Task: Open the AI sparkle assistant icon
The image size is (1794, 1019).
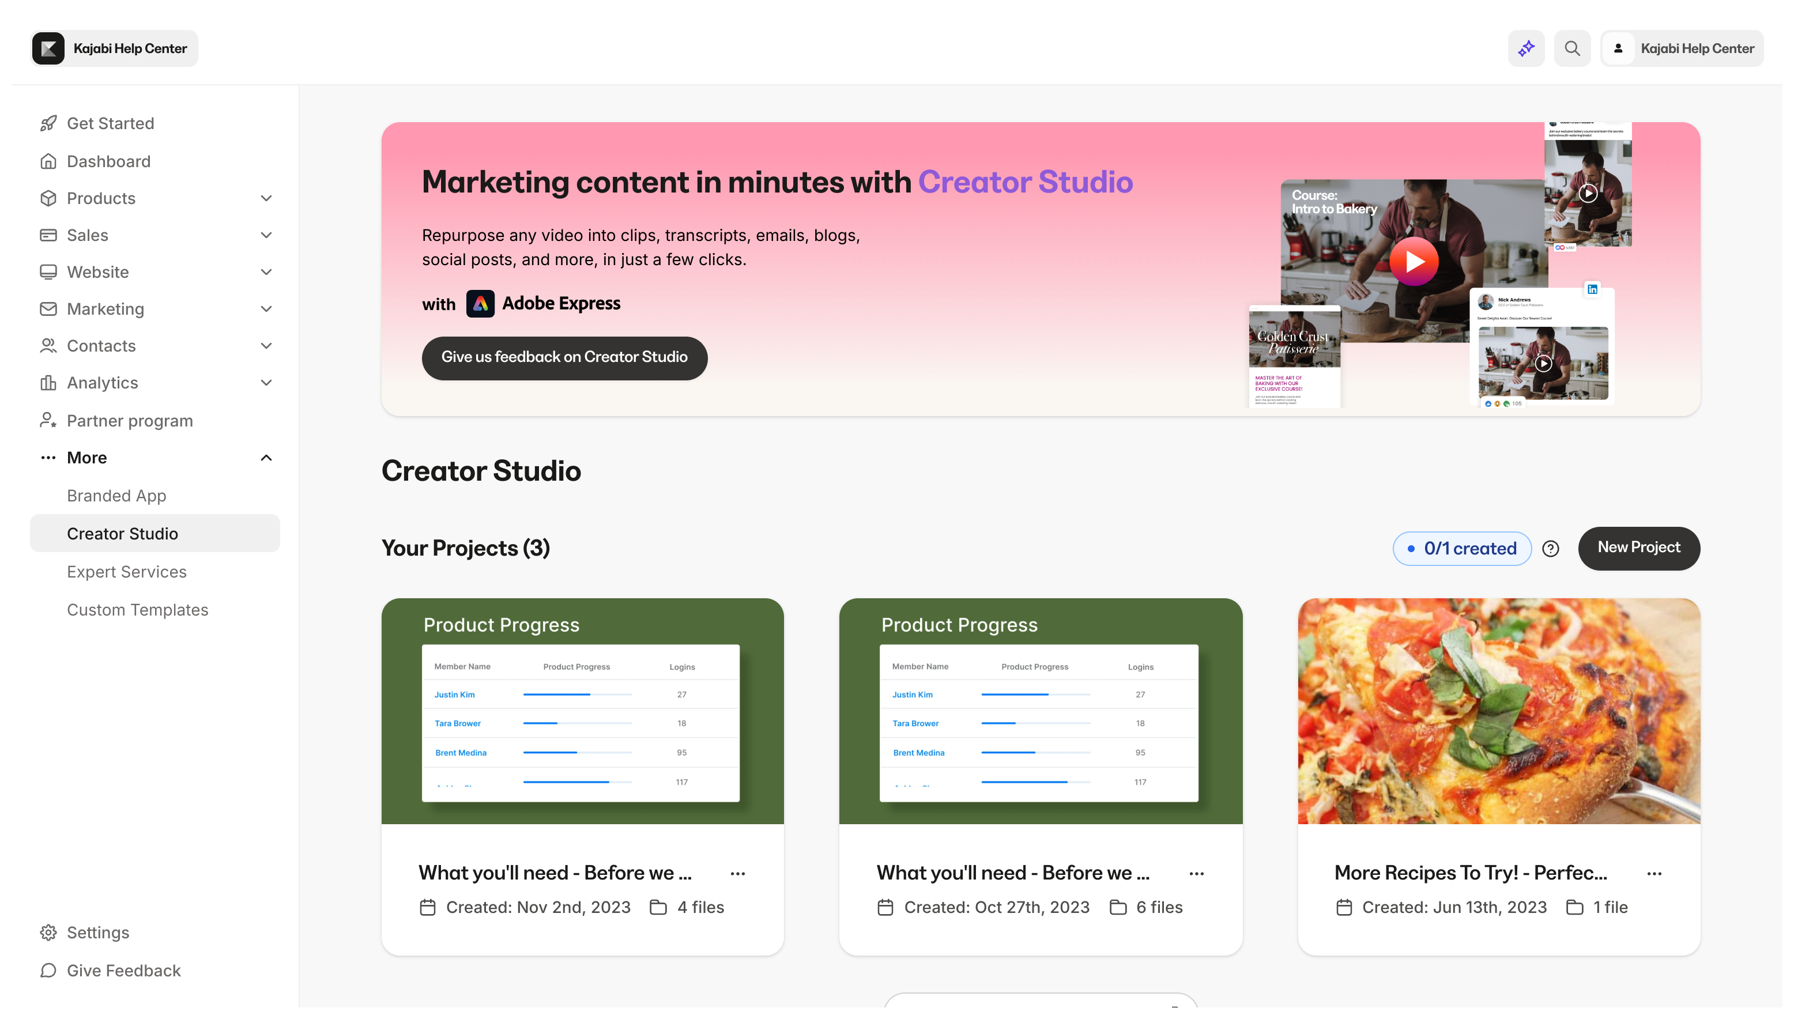Action: pos(1526,48)
